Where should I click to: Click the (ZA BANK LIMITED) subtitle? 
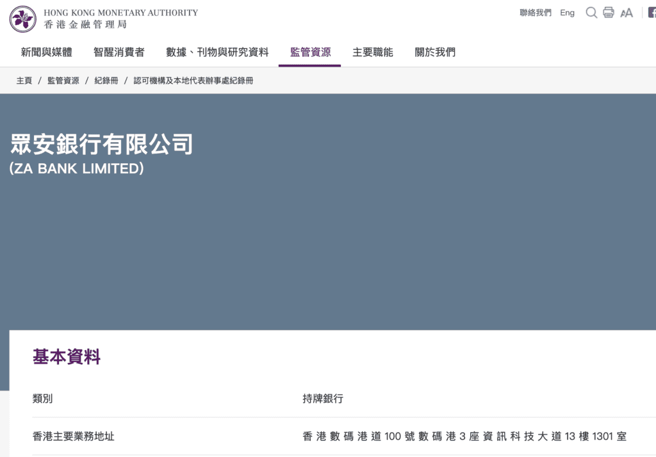pos(77,168)
